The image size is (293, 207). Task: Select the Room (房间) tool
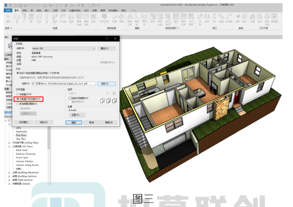[x=153, y=18]
